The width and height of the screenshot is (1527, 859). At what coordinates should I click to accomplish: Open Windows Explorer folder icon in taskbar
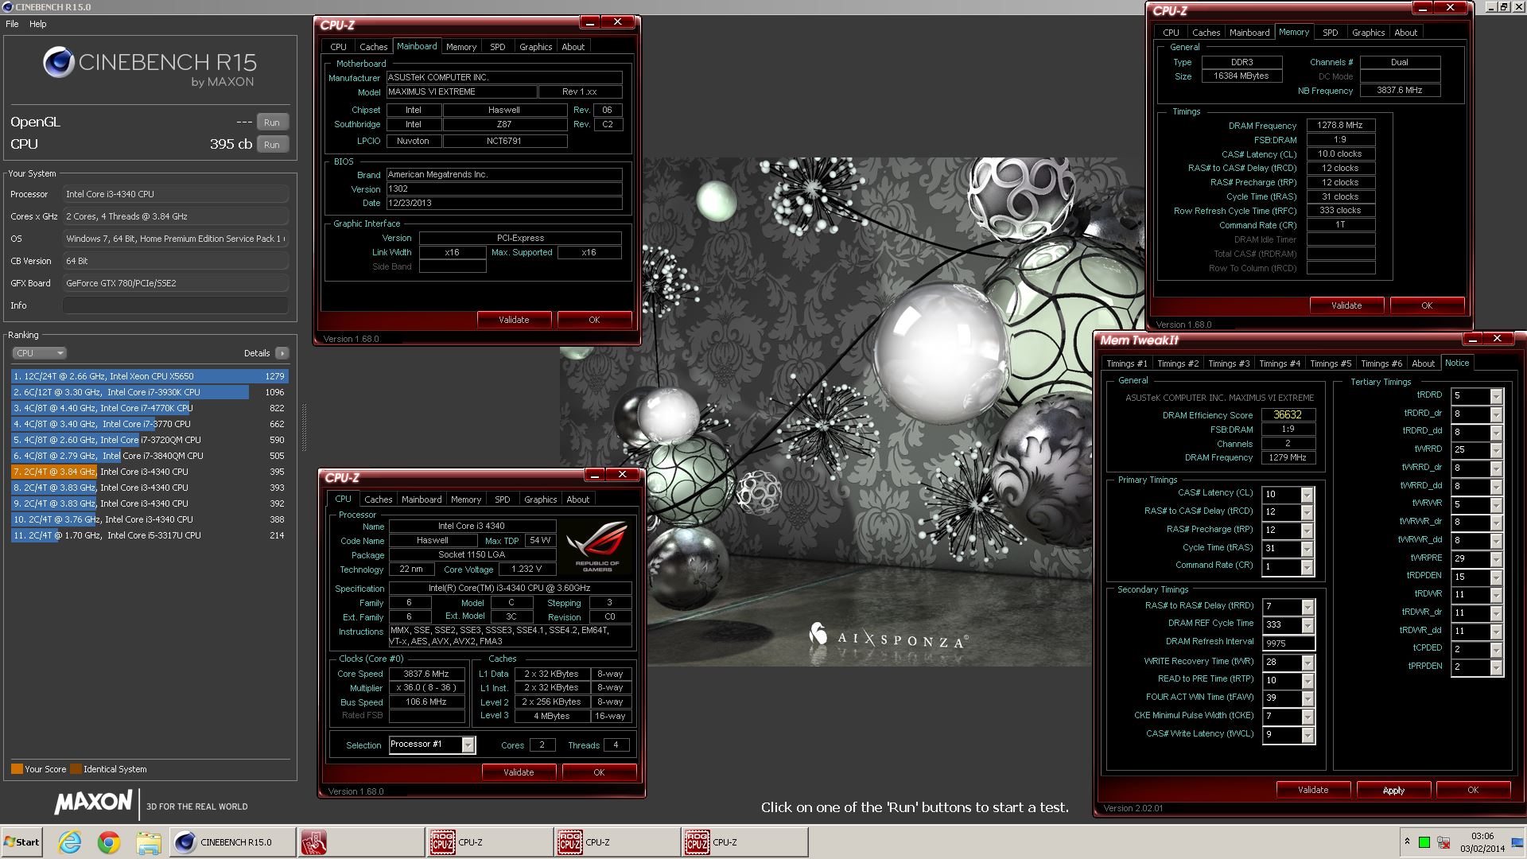click(x=148, y=842)
